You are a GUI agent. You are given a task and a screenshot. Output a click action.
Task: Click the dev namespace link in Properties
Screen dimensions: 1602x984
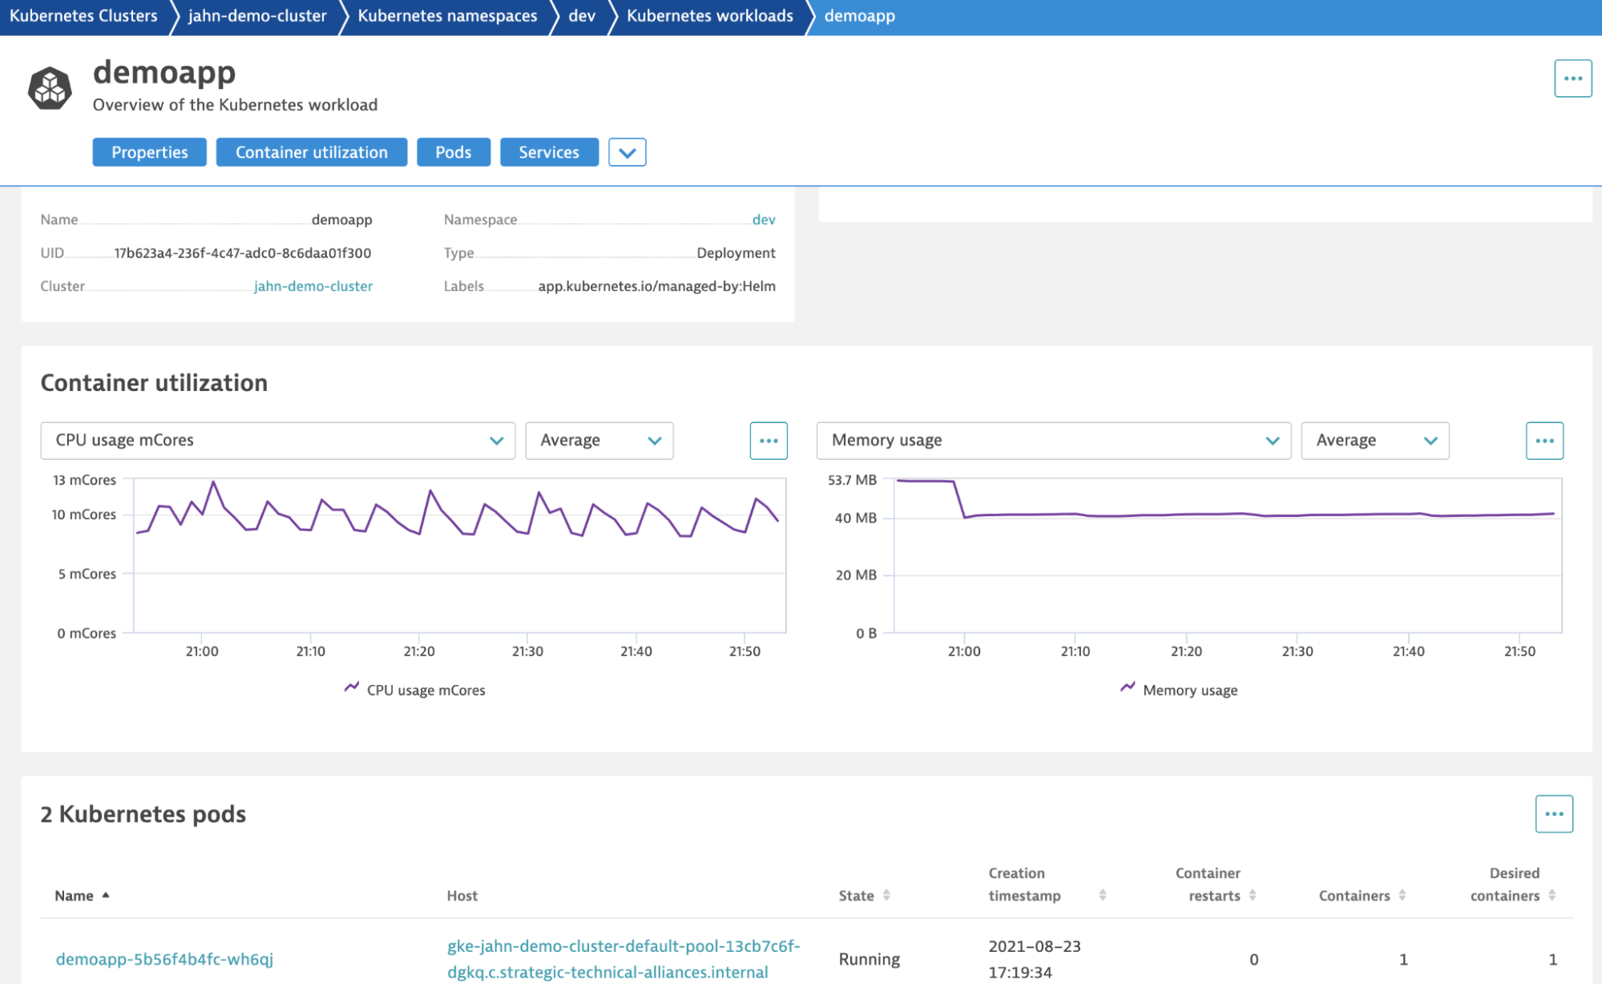(765, 219)
